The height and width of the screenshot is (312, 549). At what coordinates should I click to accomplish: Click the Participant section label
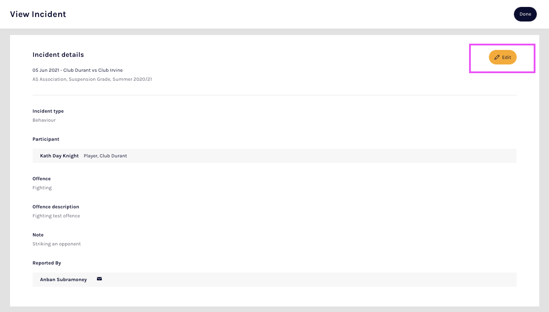click(x=46, y=139)
